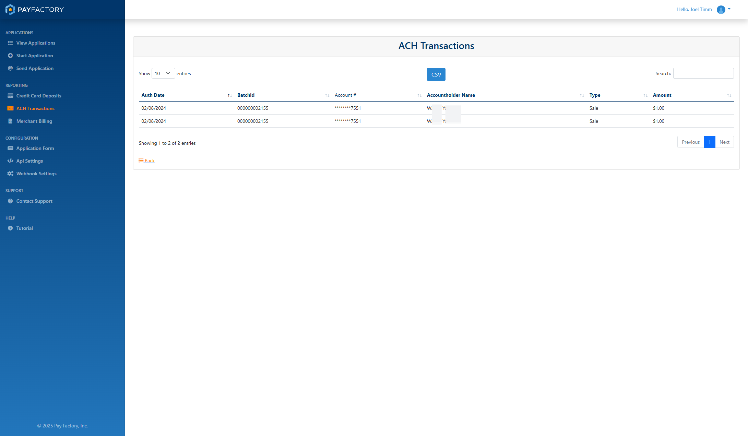Expand the user account menu caret
This screenshot has width=748, height=436.
(729, 9)
